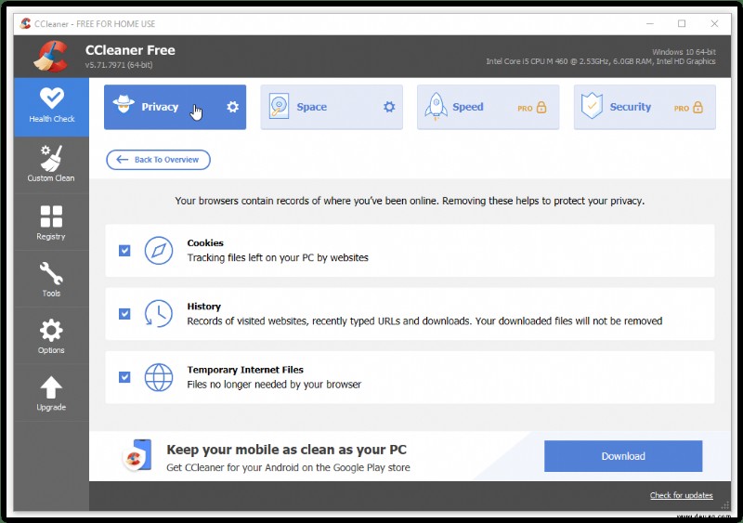Click the 'Temporary Internet Files' heading text
Screen dimensions: 743x523
(245, 370)
